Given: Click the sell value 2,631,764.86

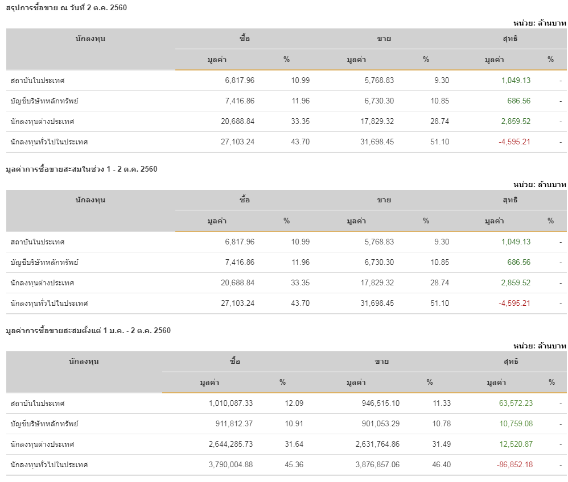Looking at the screenshot, I should click(x=377, y=444).
